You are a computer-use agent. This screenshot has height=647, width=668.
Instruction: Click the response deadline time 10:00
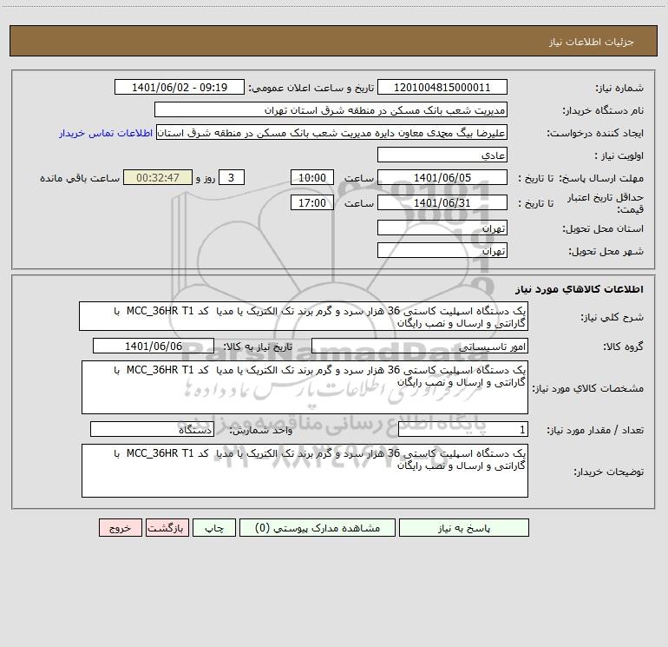point(311,177)
